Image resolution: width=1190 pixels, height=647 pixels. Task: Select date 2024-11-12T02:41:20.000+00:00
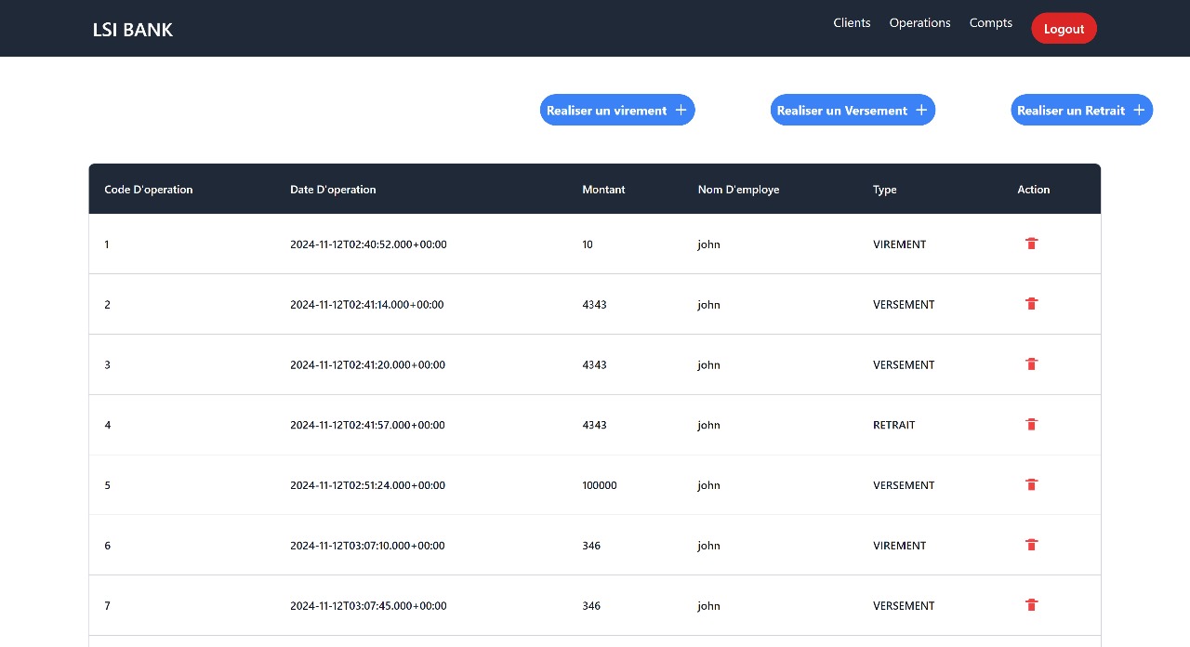tap(367, 365)
